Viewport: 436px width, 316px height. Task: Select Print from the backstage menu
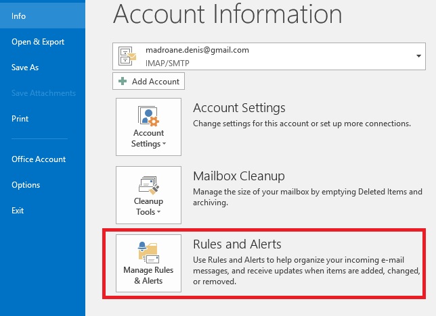coord(20,119)
